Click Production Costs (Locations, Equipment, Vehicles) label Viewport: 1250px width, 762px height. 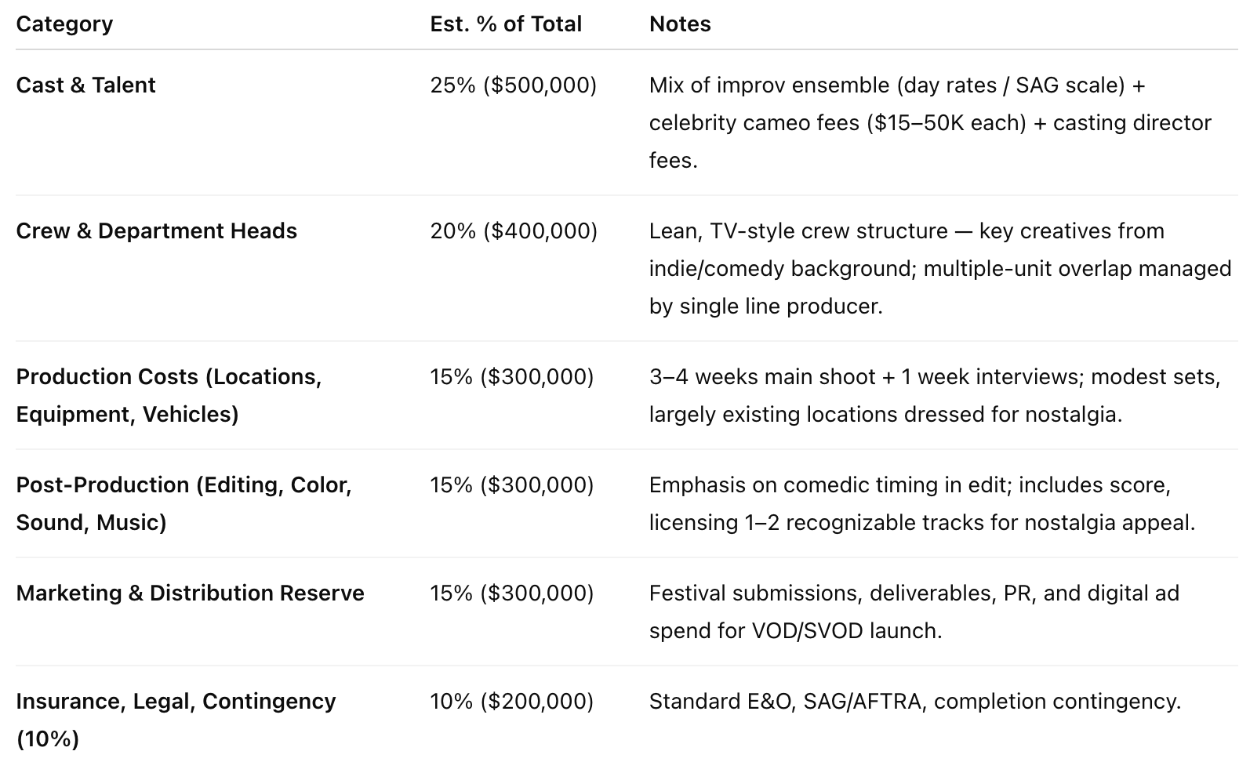(x=169, y=396)
